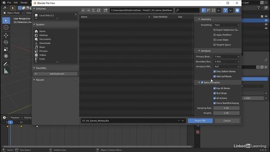
Task: Select the Cursor tool
Action: click(6, 27)
